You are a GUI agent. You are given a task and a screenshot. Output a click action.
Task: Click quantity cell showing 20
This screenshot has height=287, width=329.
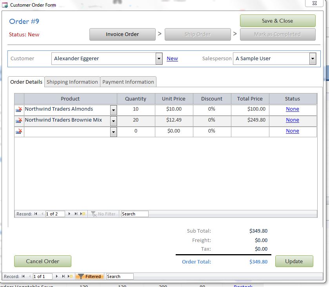(x=136, y=121)
